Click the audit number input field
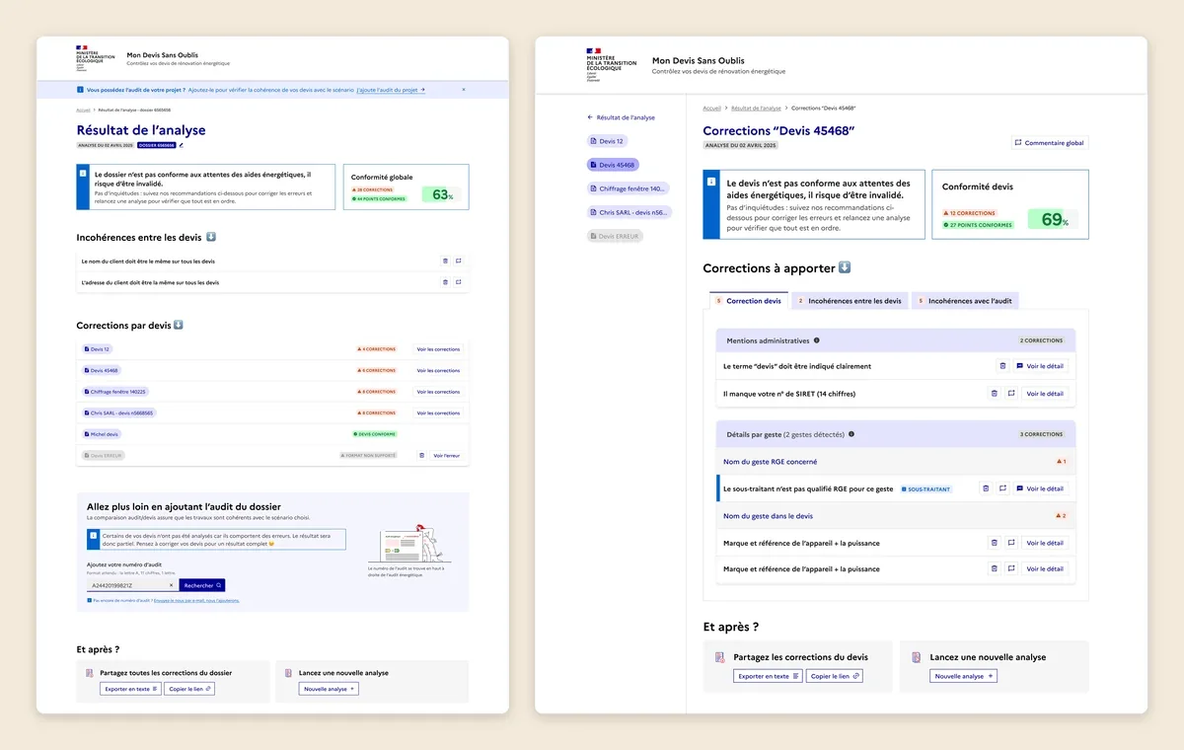 (132, 585)
